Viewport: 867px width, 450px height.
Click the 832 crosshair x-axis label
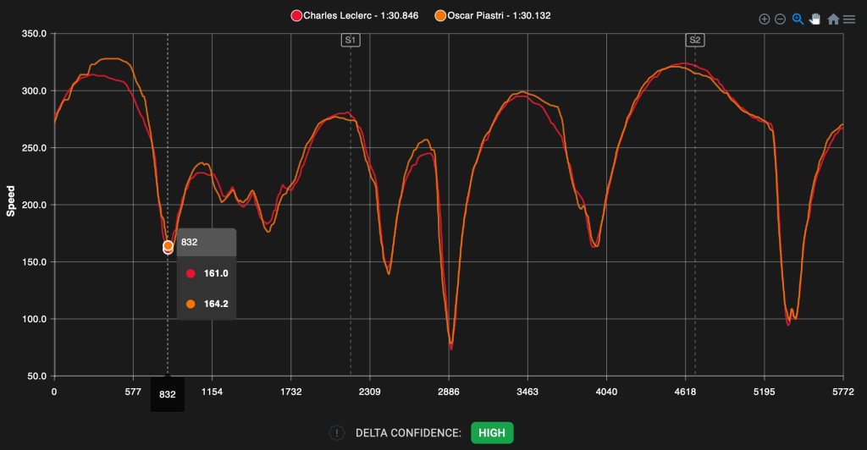(168, 394)
